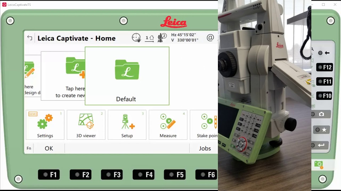Click the camera hardware key

click(x=321, y=114)
